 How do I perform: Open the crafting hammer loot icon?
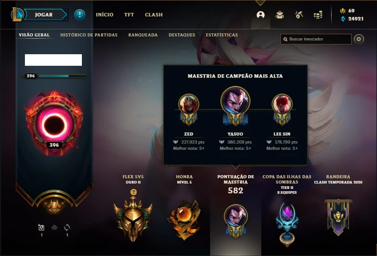point(299,15)
